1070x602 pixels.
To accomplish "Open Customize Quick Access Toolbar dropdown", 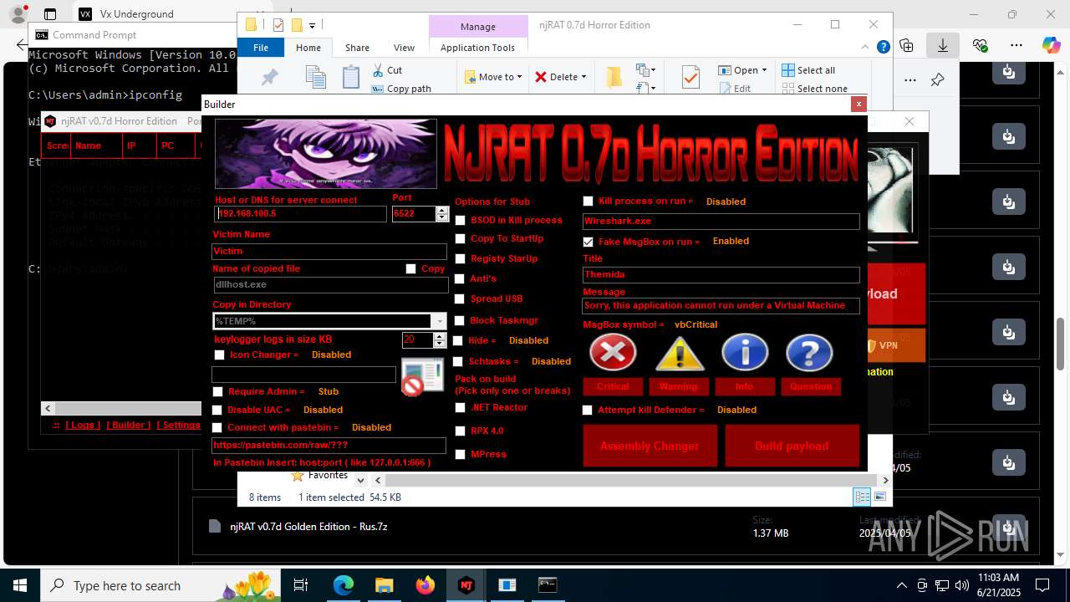I will [312, 25].
